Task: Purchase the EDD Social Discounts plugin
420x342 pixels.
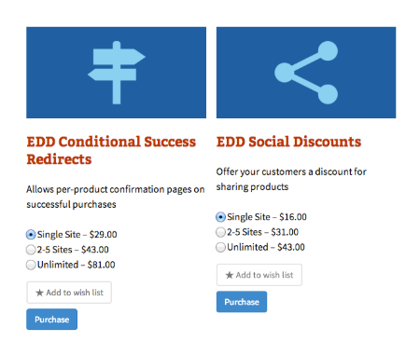Action: [242, 302]
